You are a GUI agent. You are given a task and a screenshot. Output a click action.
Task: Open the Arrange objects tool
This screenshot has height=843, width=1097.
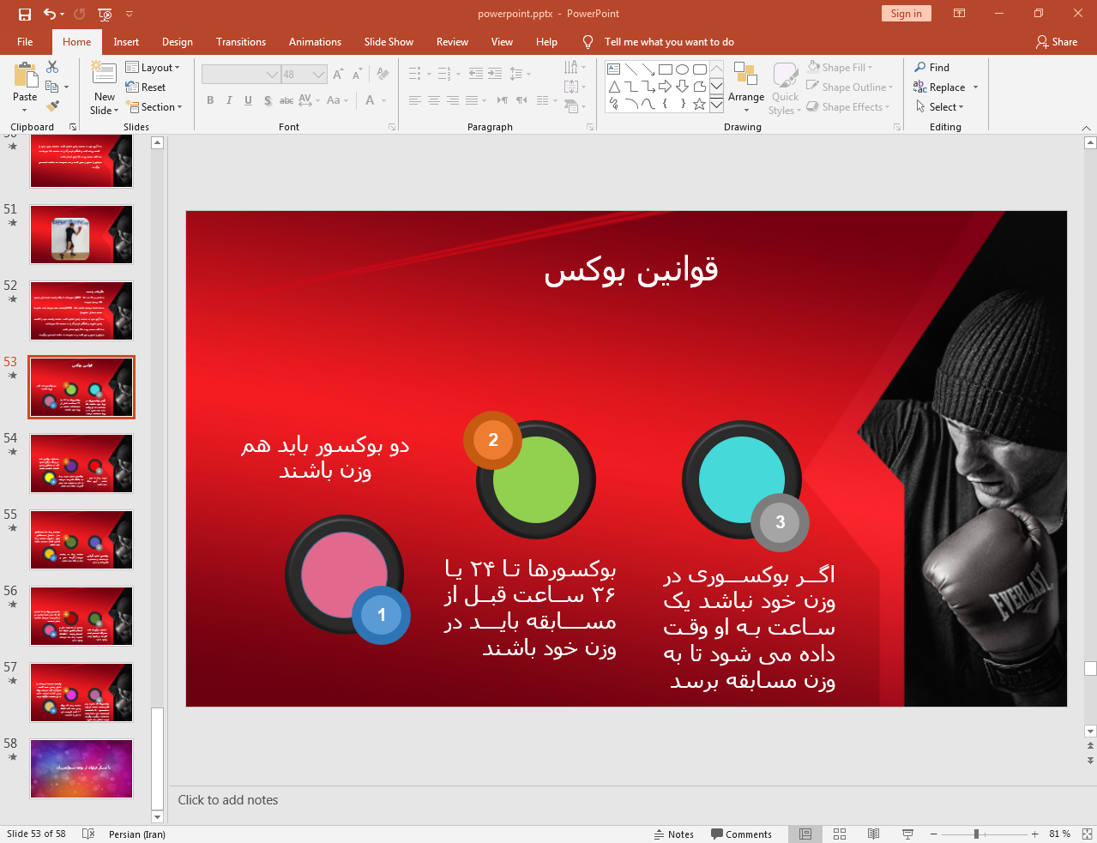tap(746, 86)
